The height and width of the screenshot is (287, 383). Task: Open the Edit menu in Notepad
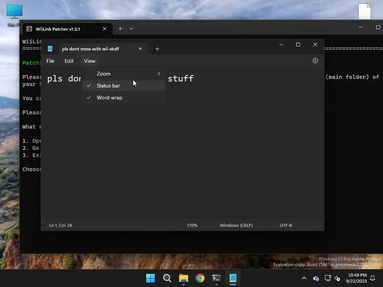[x=69, y=61]
